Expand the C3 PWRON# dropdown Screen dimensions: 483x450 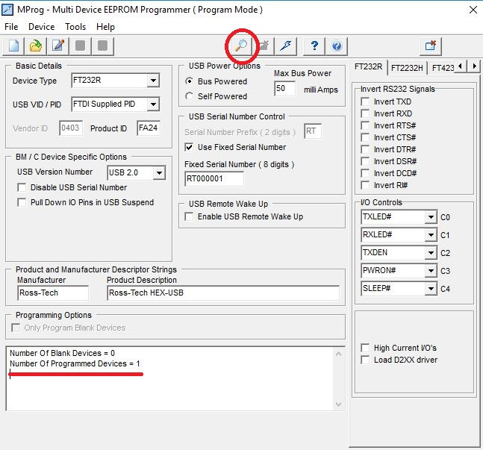[431, 271]
